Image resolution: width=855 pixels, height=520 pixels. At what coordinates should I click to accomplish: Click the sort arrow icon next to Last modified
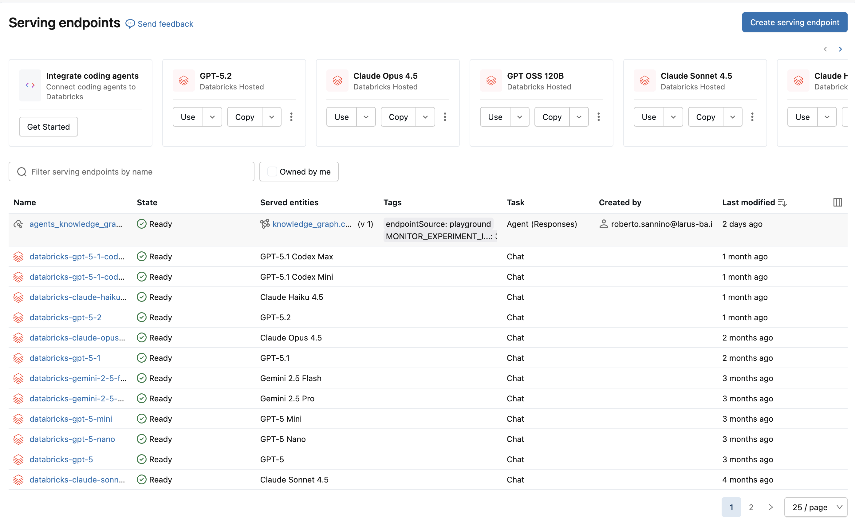click(782, 203)
